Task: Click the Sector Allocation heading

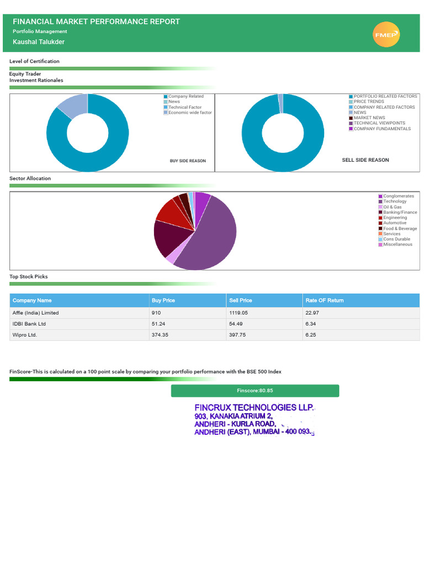Action: point(30,178)
